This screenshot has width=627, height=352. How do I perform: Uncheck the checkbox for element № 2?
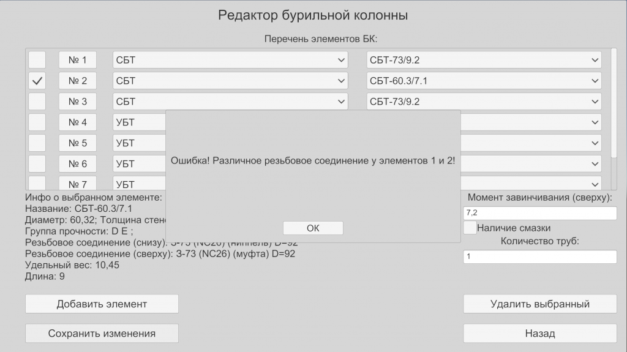tap(37, 81)
